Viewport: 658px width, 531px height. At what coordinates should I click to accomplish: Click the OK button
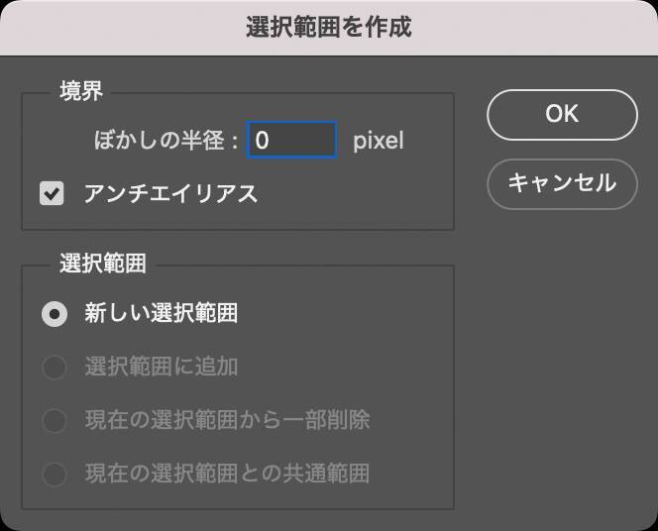click(561, 114)
